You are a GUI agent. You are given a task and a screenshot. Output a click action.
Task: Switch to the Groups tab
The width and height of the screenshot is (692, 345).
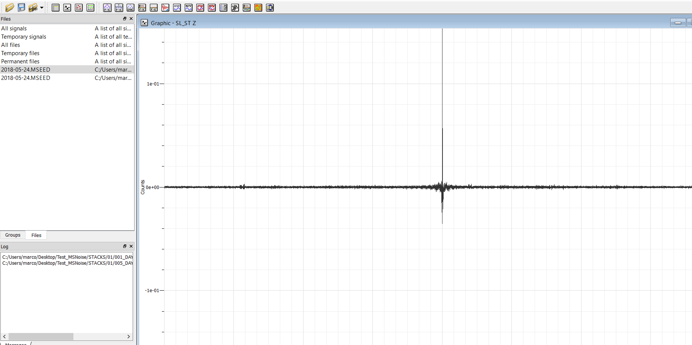click(x=13, y=235)
